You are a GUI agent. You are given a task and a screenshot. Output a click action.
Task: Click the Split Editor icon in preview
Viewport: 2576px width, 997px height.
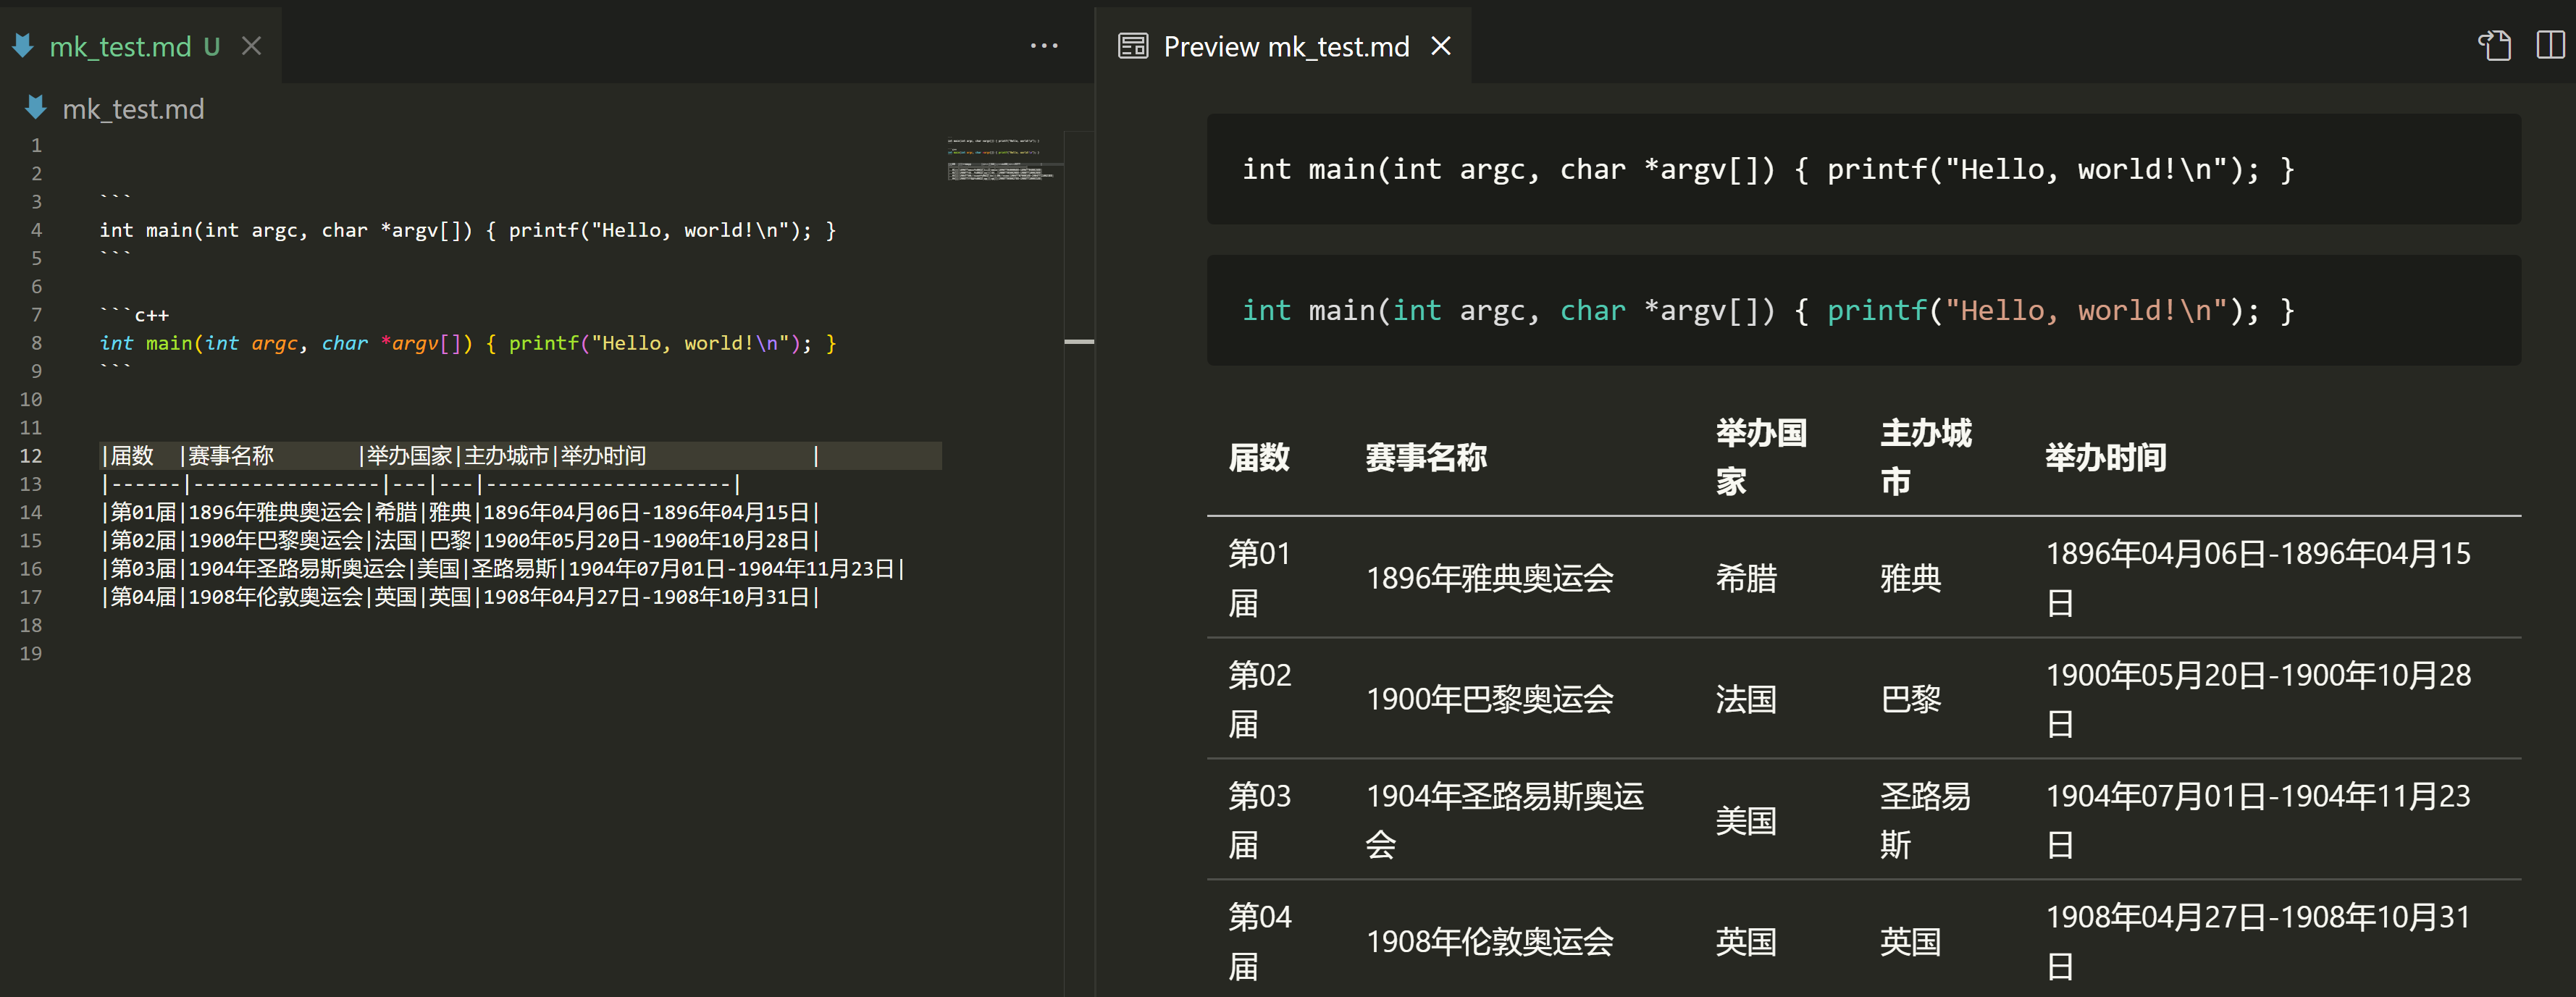2551,46
